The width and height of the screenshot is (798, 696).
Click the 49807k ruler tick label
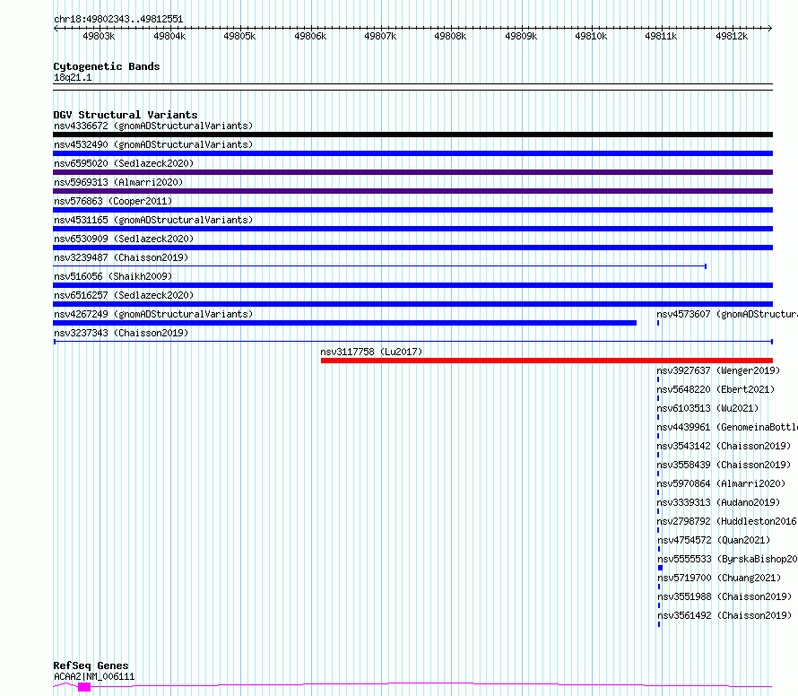380,36
